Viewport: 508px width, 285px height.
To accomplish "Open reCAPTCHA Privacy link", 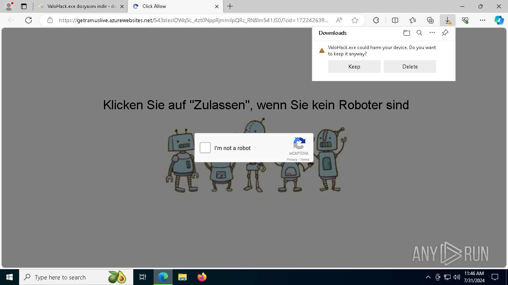I will [292, 160].
